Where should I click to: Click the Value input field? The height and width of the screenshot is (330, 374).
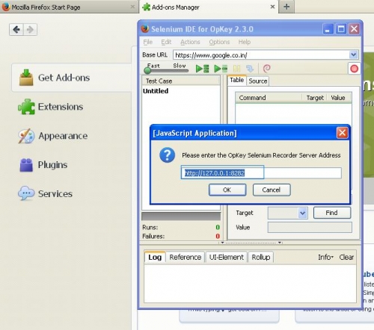310,228
